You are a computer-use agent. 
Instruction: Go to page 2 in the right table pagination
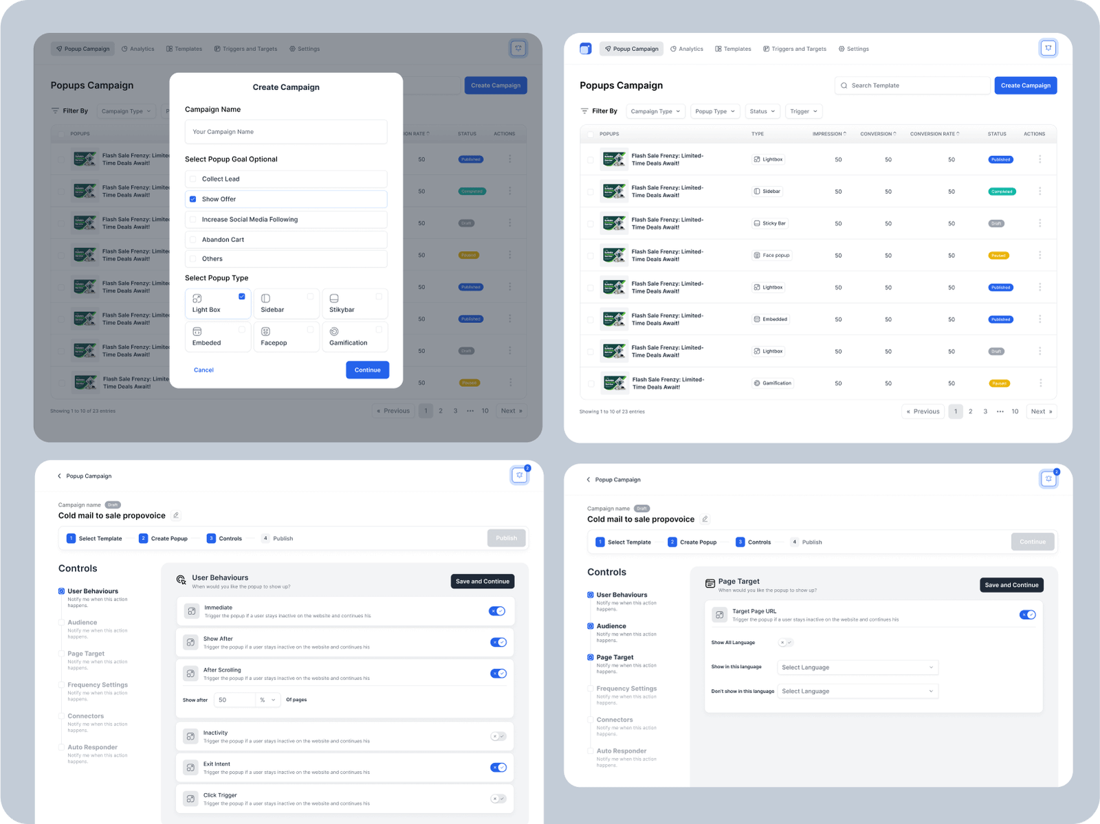click(970, 412)
